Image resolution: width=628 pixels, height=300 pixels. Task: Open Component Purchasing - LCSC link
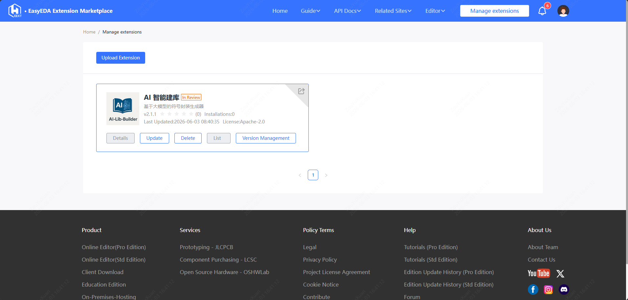pos(218,260)
